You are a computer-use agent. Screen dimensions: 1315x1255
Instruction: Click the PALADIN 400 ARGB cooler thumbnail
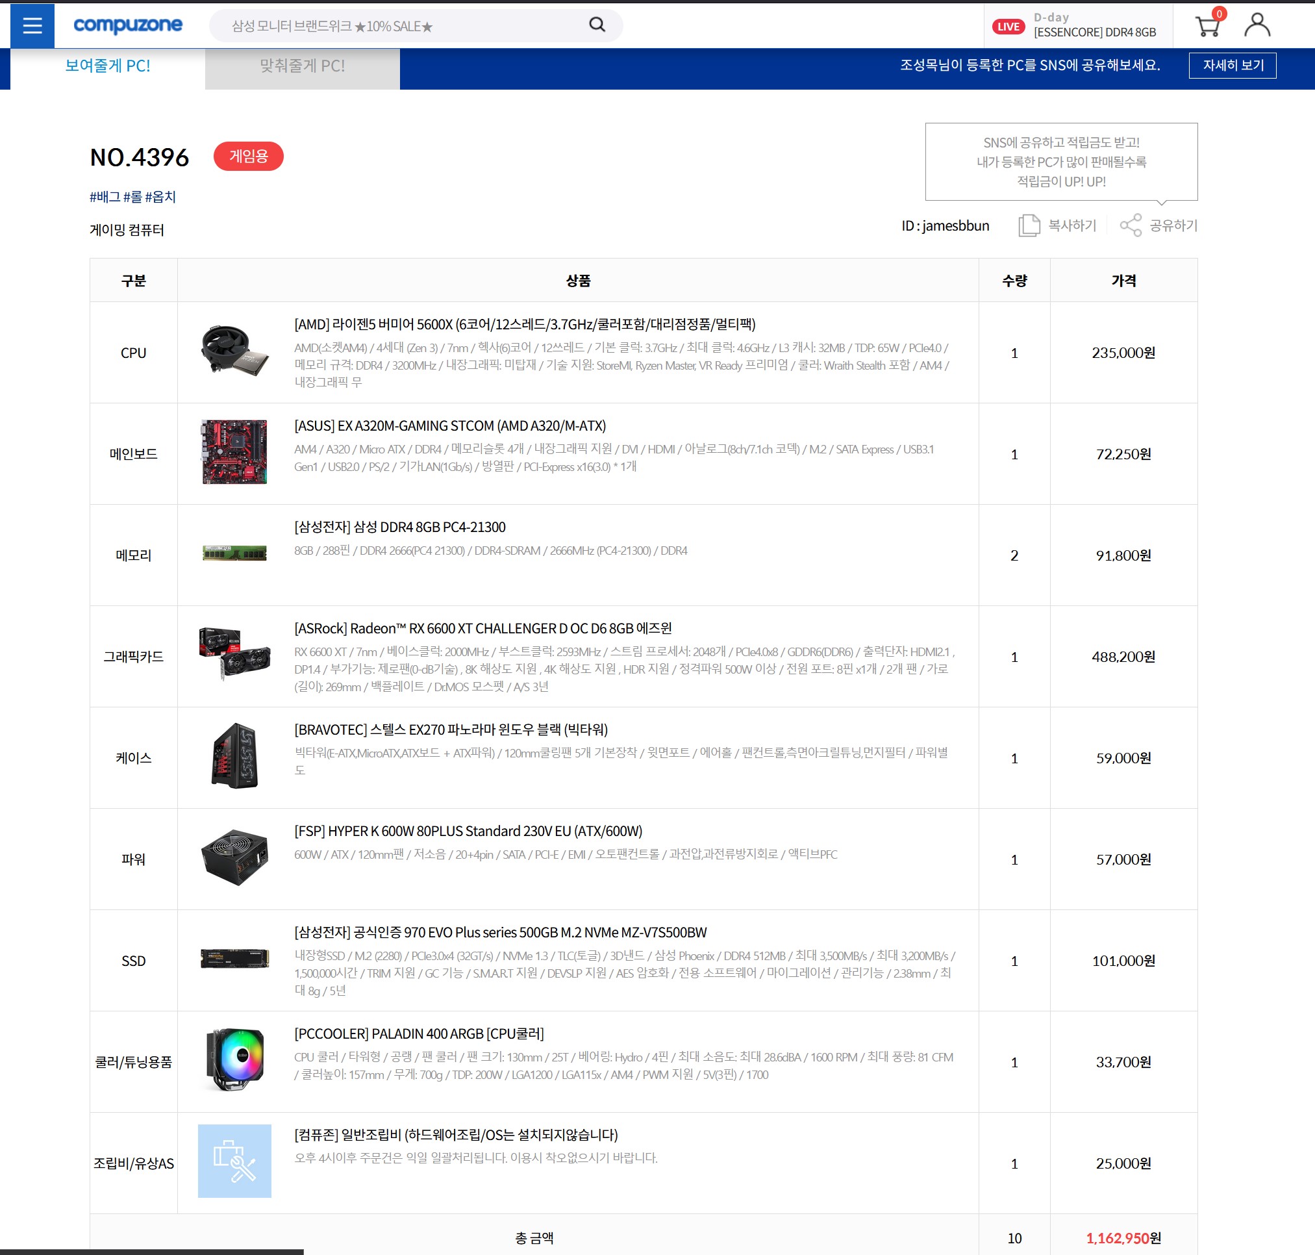click(234, 1059)
